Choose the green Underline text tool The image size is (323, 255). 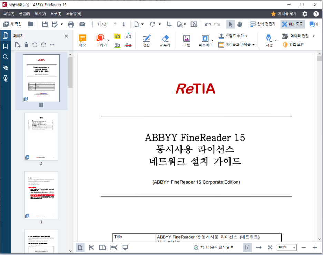pos(117,45)
